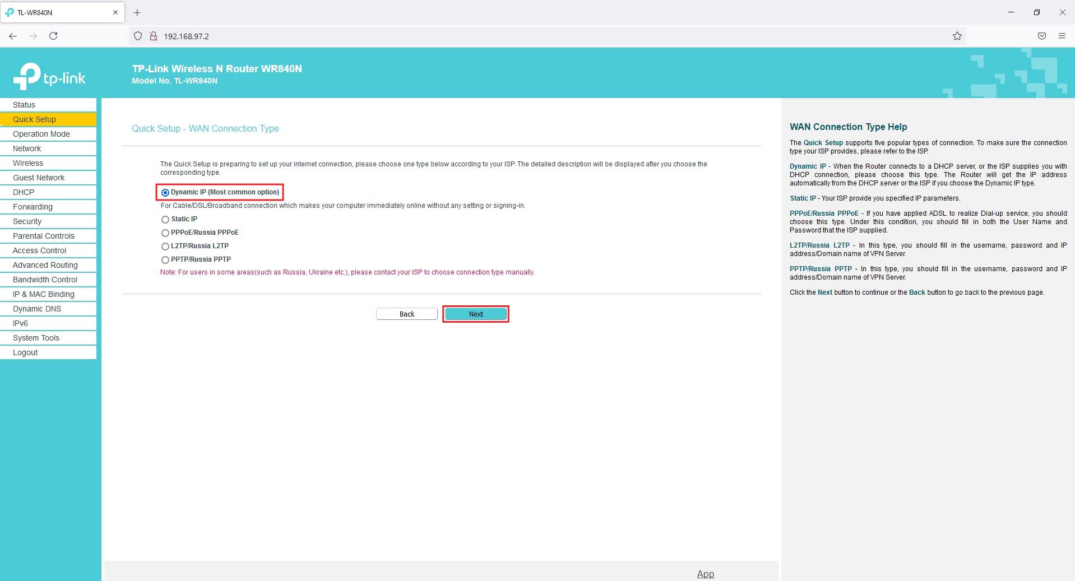Open Advanced Routing settings

(48, 265)
